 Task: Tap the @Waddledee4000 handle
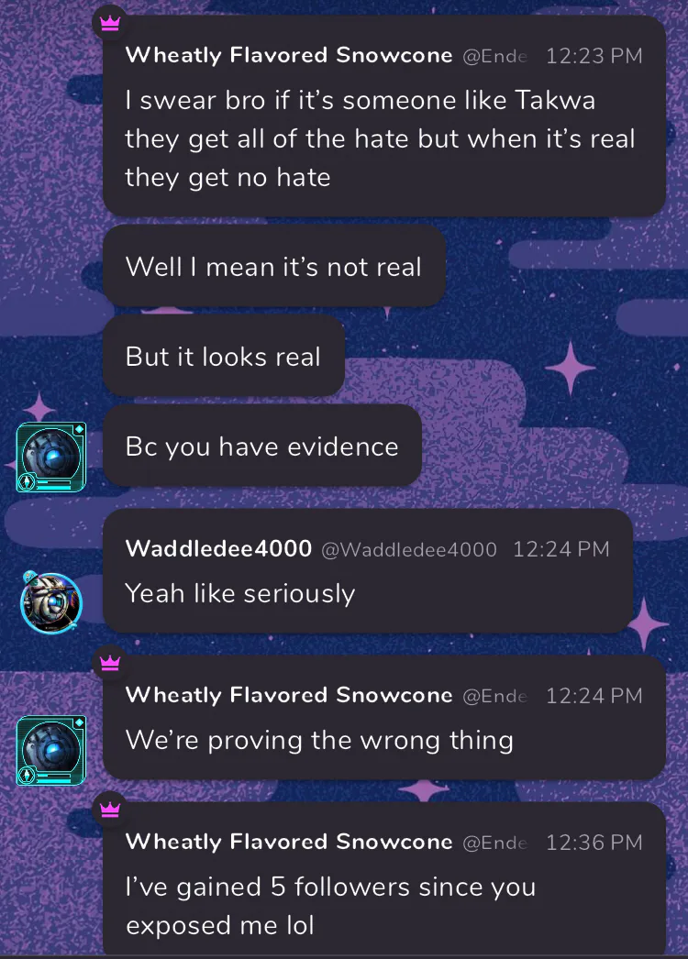coord(409,549)
